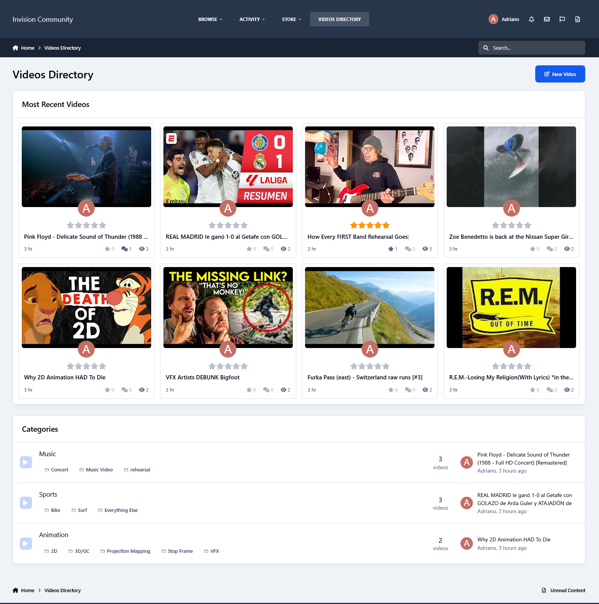Click the Unread Content document icon
Viewport: 599px width, 604px height.
544,590
